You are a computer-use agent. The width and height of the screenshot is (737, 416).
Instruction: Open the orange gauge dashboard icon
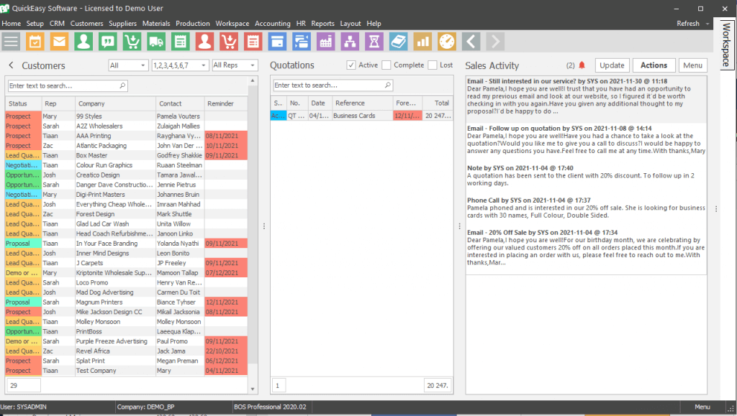coord(446,42)
